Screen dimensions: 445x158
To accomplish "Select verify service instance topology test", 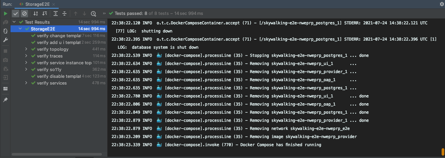I will (x=59, y=63).
